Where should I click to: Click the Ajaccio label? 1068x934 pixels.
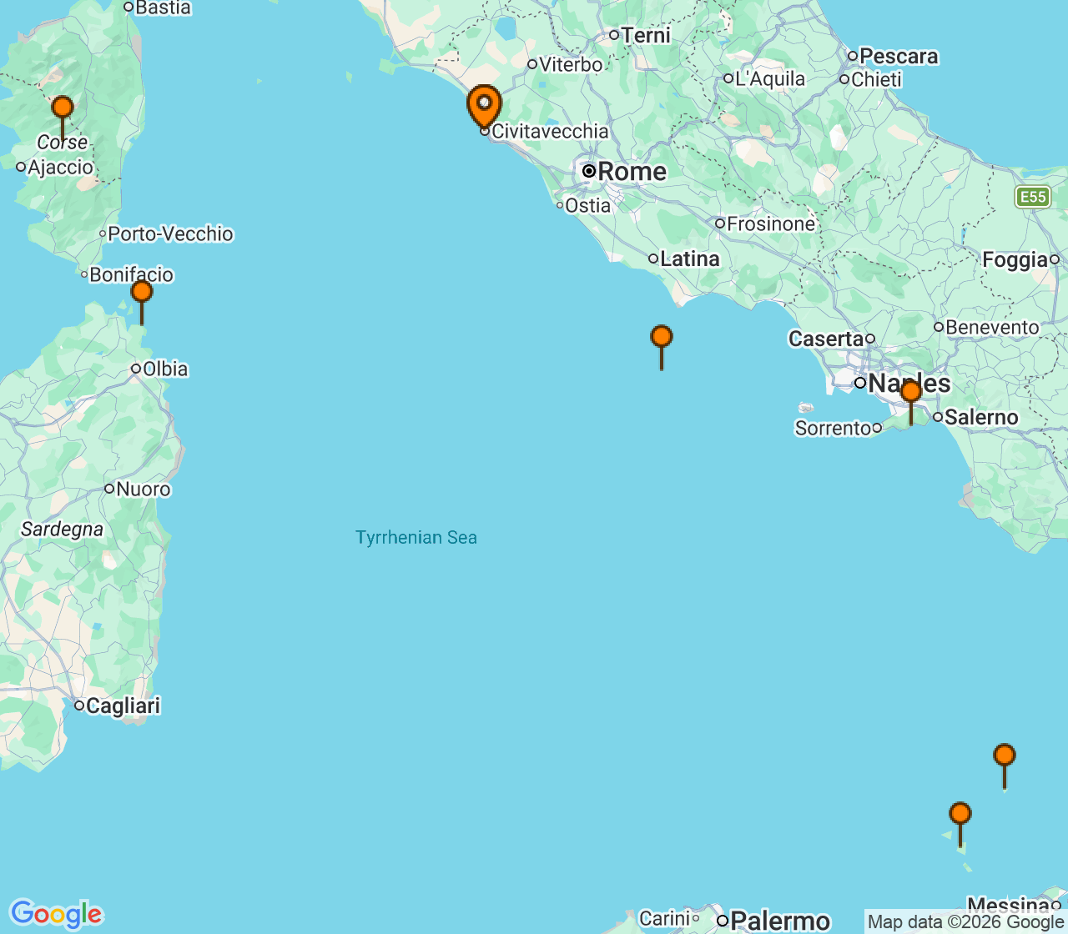[61, 167]
